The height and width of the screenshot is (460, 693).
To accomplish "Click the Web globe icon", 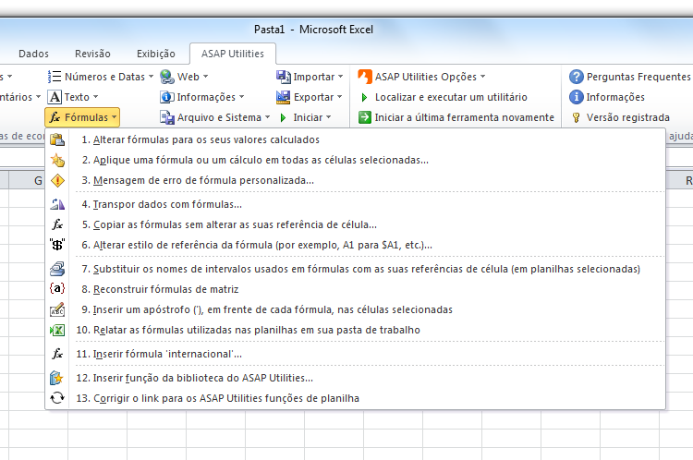I will pyautogui.click(x=166, y=77).
